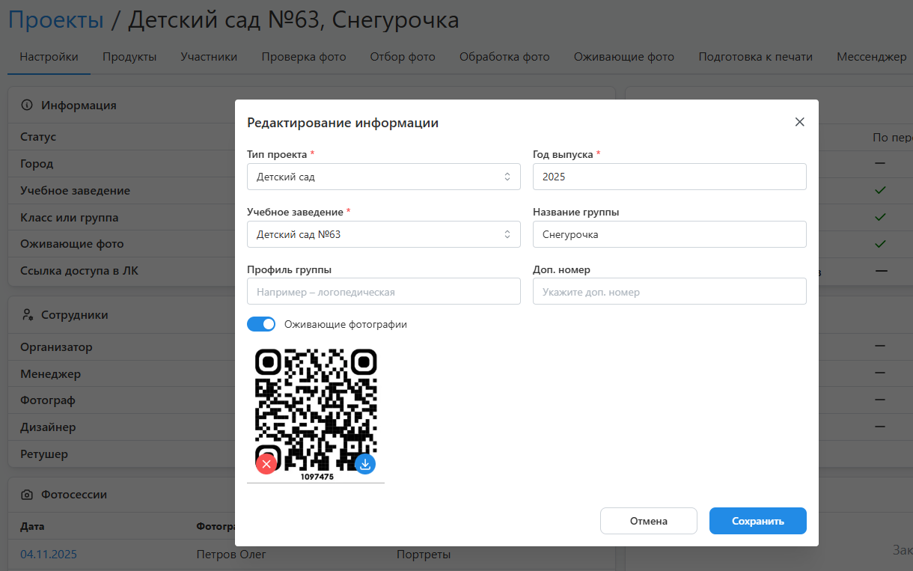Click the info icon beside Информация
Screen dimensions: 913x571
click(28, 106)
